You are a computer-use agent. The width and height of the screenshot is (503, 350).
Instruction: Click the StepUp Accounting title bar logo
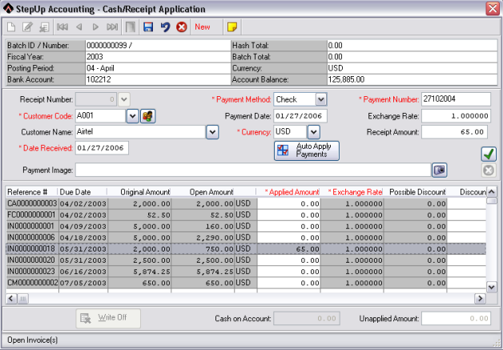pos(8,9)
